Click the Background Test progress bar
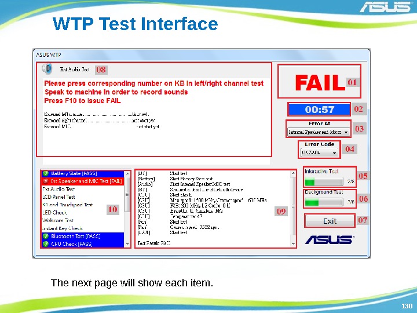Screen dimensions: 417x313 (x=324, y=202)
